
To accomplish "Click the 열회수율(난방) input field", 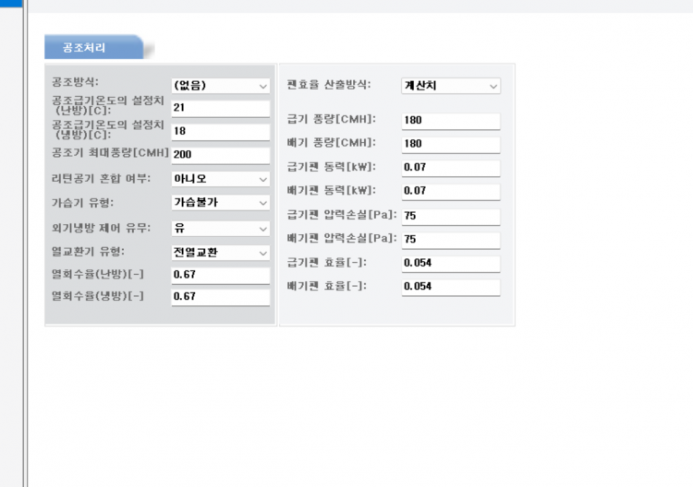I will 220,275.
